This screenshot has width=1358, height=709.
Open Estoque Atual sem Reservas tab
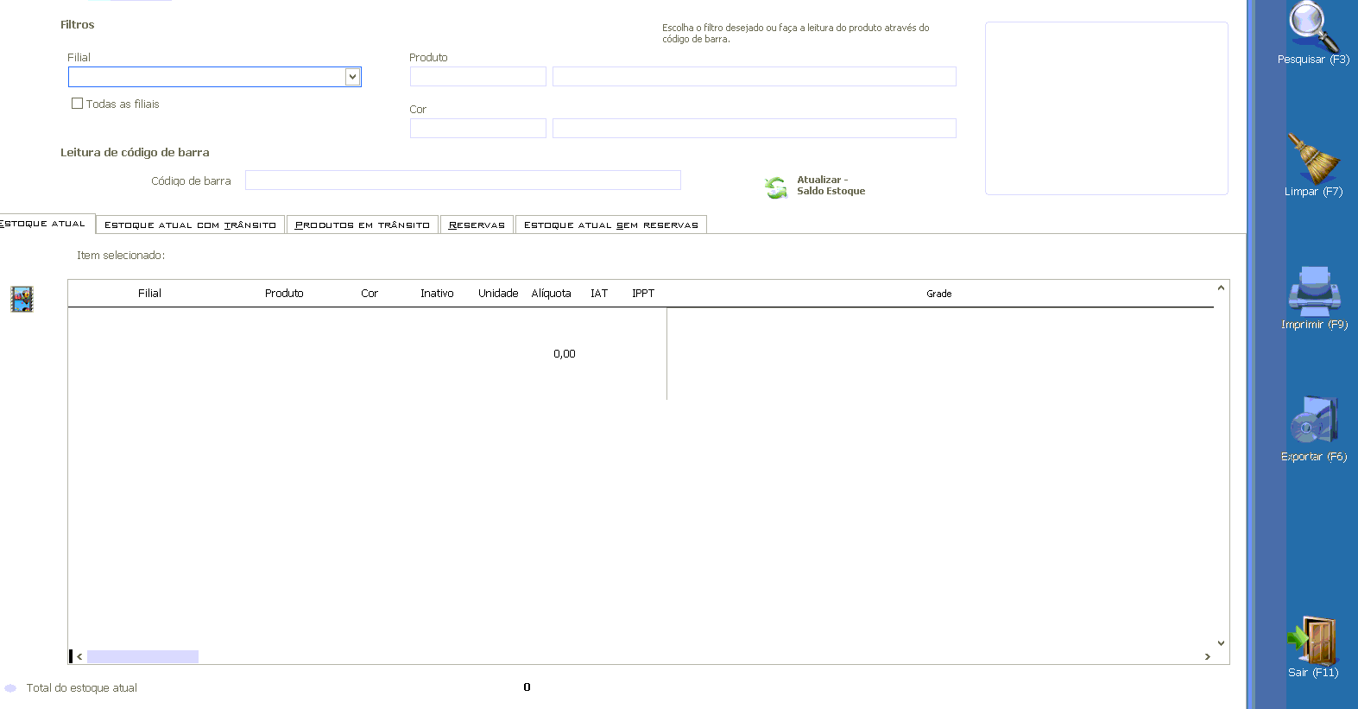click(x=610, y=225)
